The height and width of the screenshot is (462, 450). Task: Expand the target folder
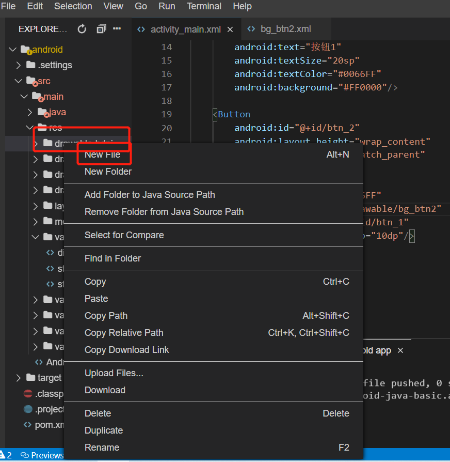(x=19, y=378)
